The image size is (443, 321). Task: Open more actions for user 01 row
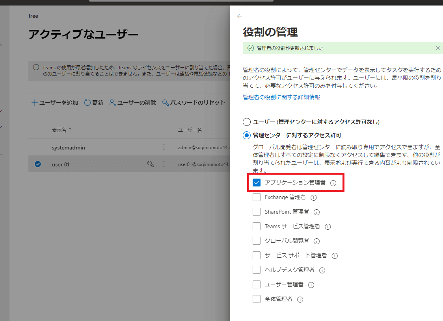click(164, 164)
